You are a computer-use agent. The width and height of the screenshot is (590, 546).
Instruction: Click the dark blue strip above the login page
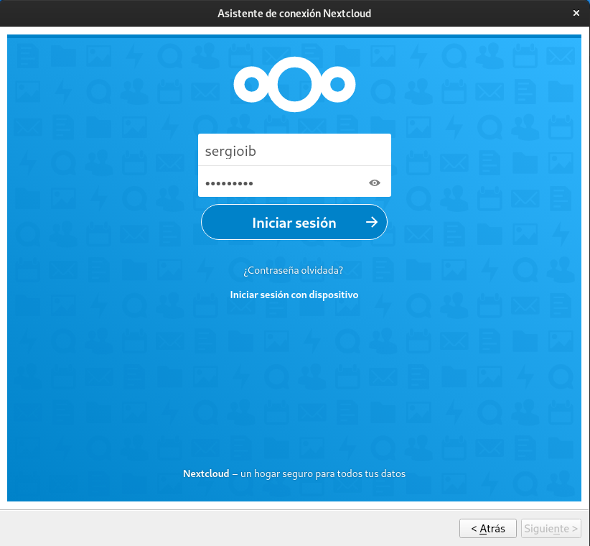click(294, 35)
